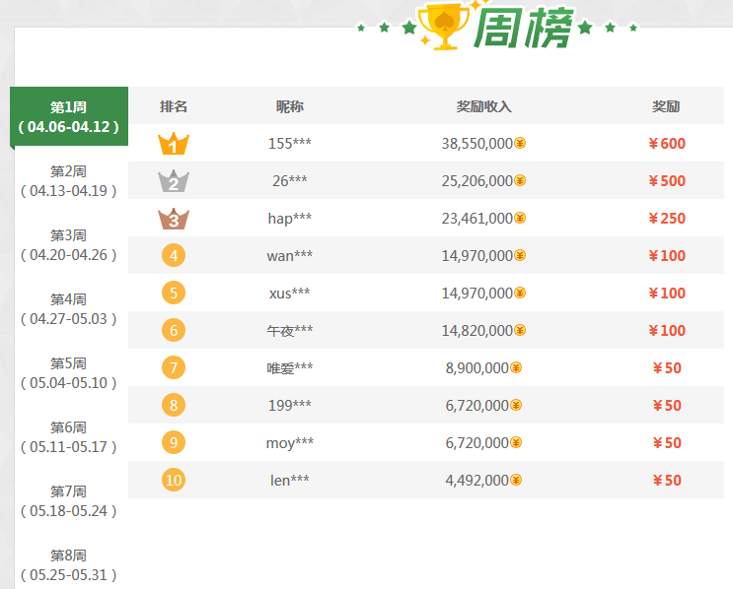Select nickname 155***
Viewport: 733px width, 589px height.
point(290,143)
